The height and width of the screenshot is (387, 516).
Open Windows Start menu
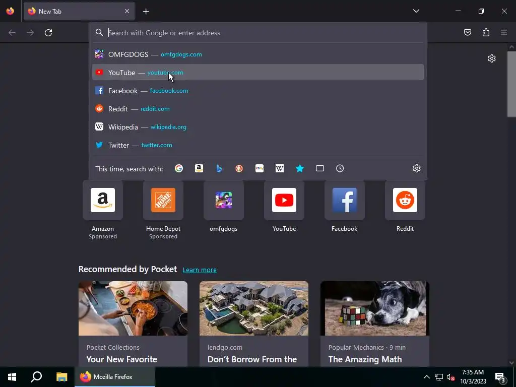point(12,377)
